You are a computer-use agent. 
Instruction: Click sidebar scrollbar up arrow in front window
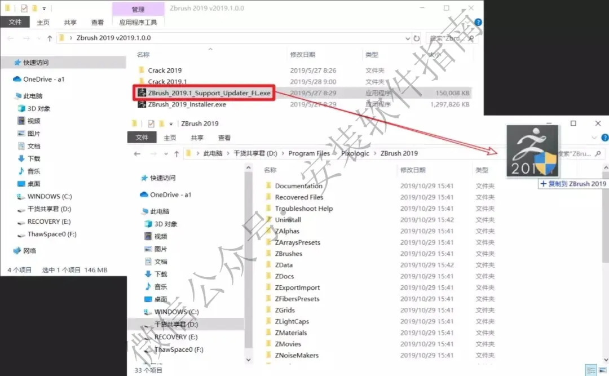pyautogui.click(x=248, y=168)
